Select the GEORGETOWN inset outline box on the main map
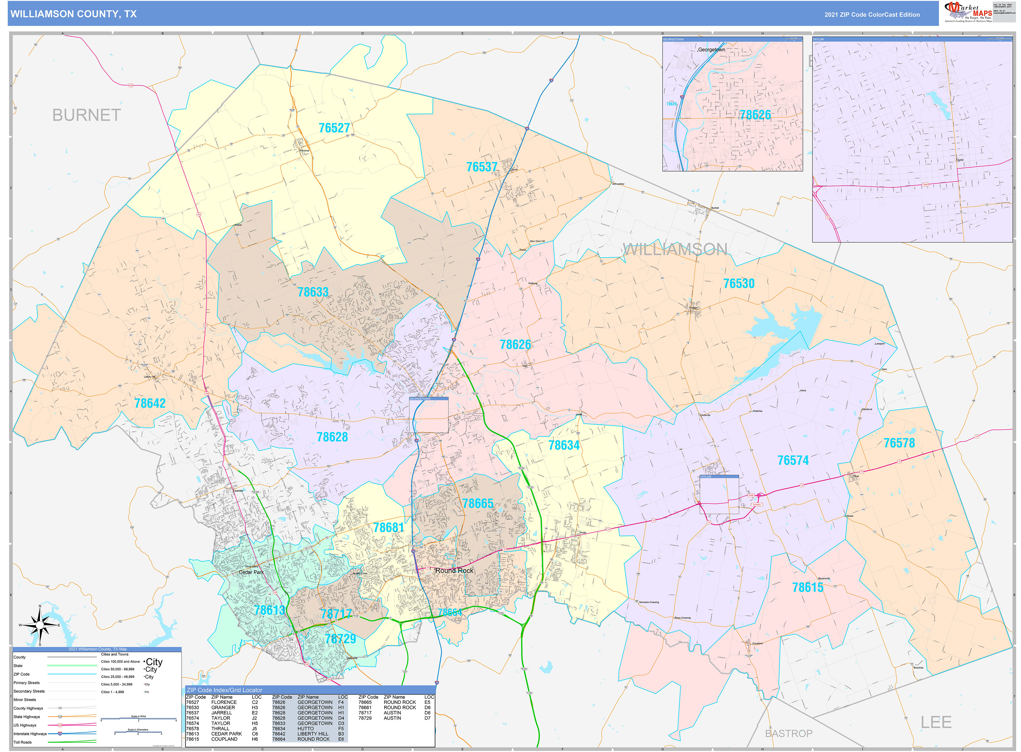The image size is (1021, 752). pos(428,415)
